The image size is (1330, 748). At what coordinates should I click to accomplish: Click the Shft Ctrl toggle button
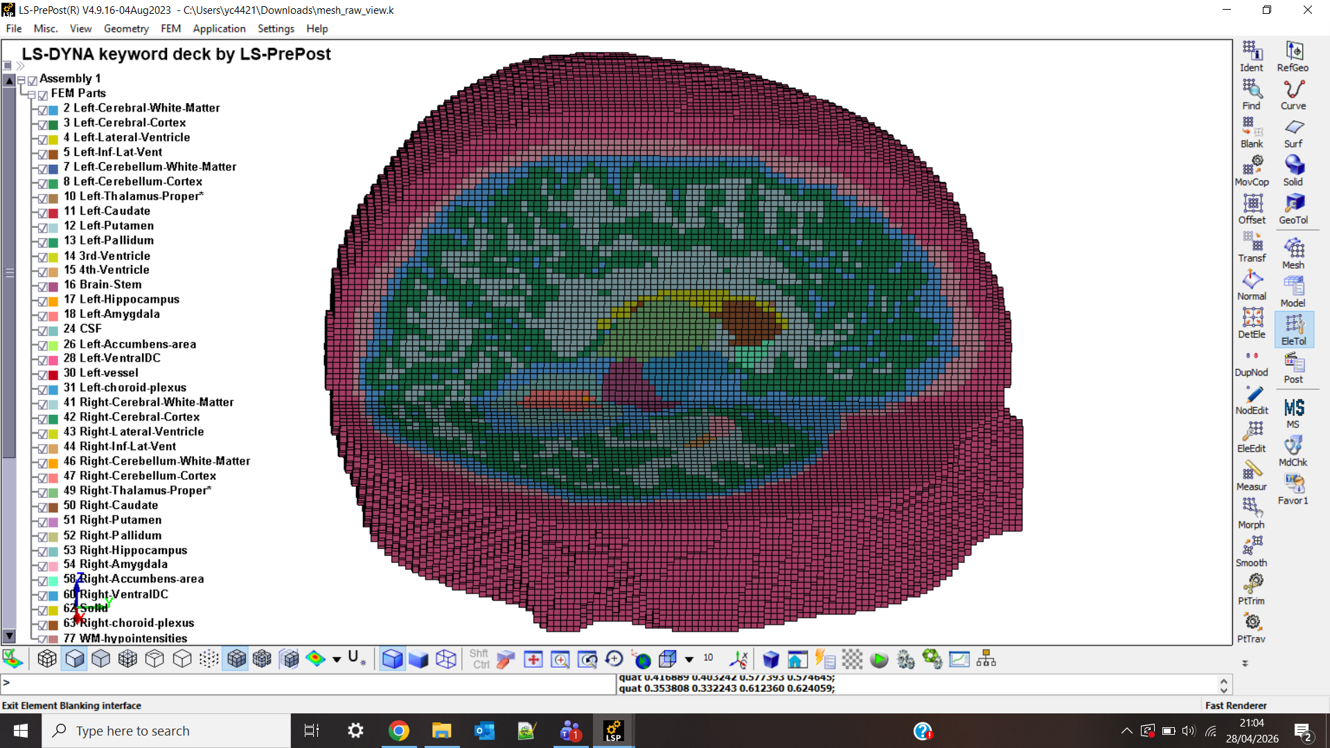click(479, 659)
